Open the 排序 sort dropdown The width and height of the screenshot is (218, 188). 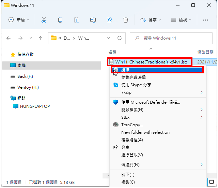pos(151,20)
